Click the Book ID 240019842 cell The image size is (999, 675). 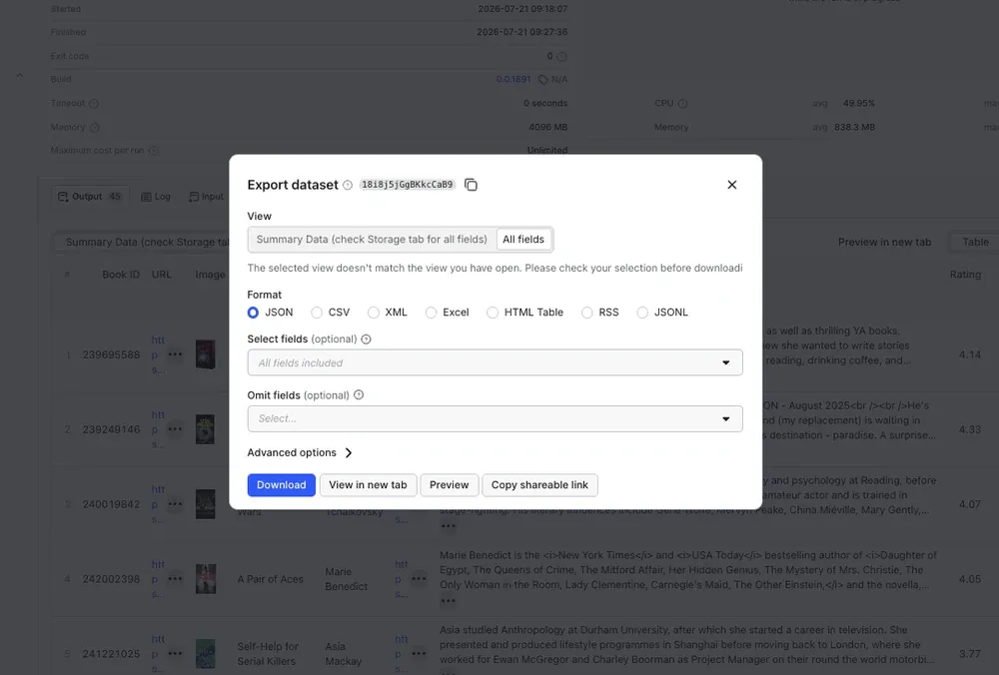point(111,504)
